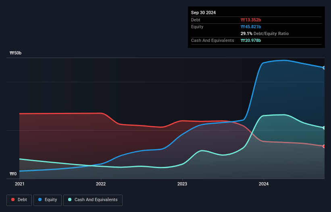Screen dimensions: 331x212
Task: Click the blue Equity legend dot
Action: point(40,200)
